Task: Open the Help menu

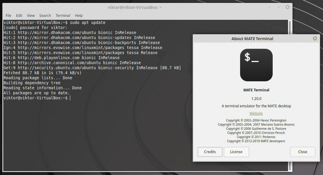Action: 79,16
